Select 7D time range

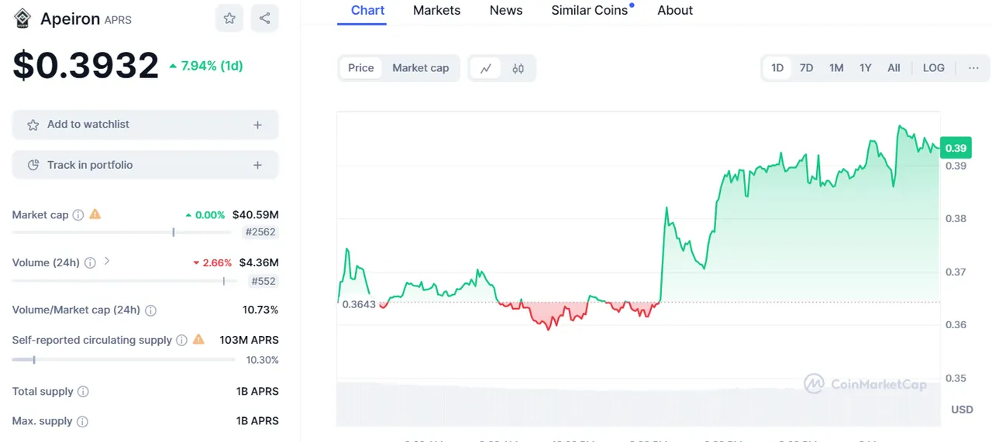pyautogui.click(x=806, y=68)
